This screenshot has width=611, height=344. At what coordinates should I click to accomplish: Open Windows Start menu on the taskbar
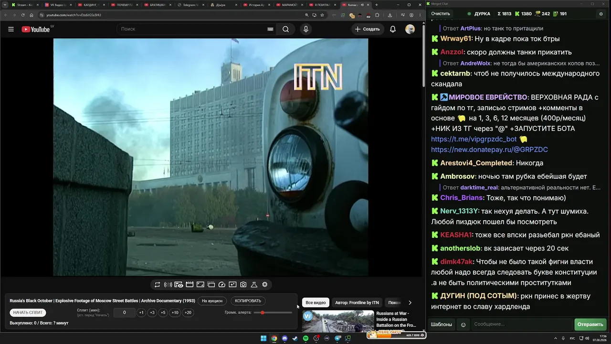click(x=263, y=339)
